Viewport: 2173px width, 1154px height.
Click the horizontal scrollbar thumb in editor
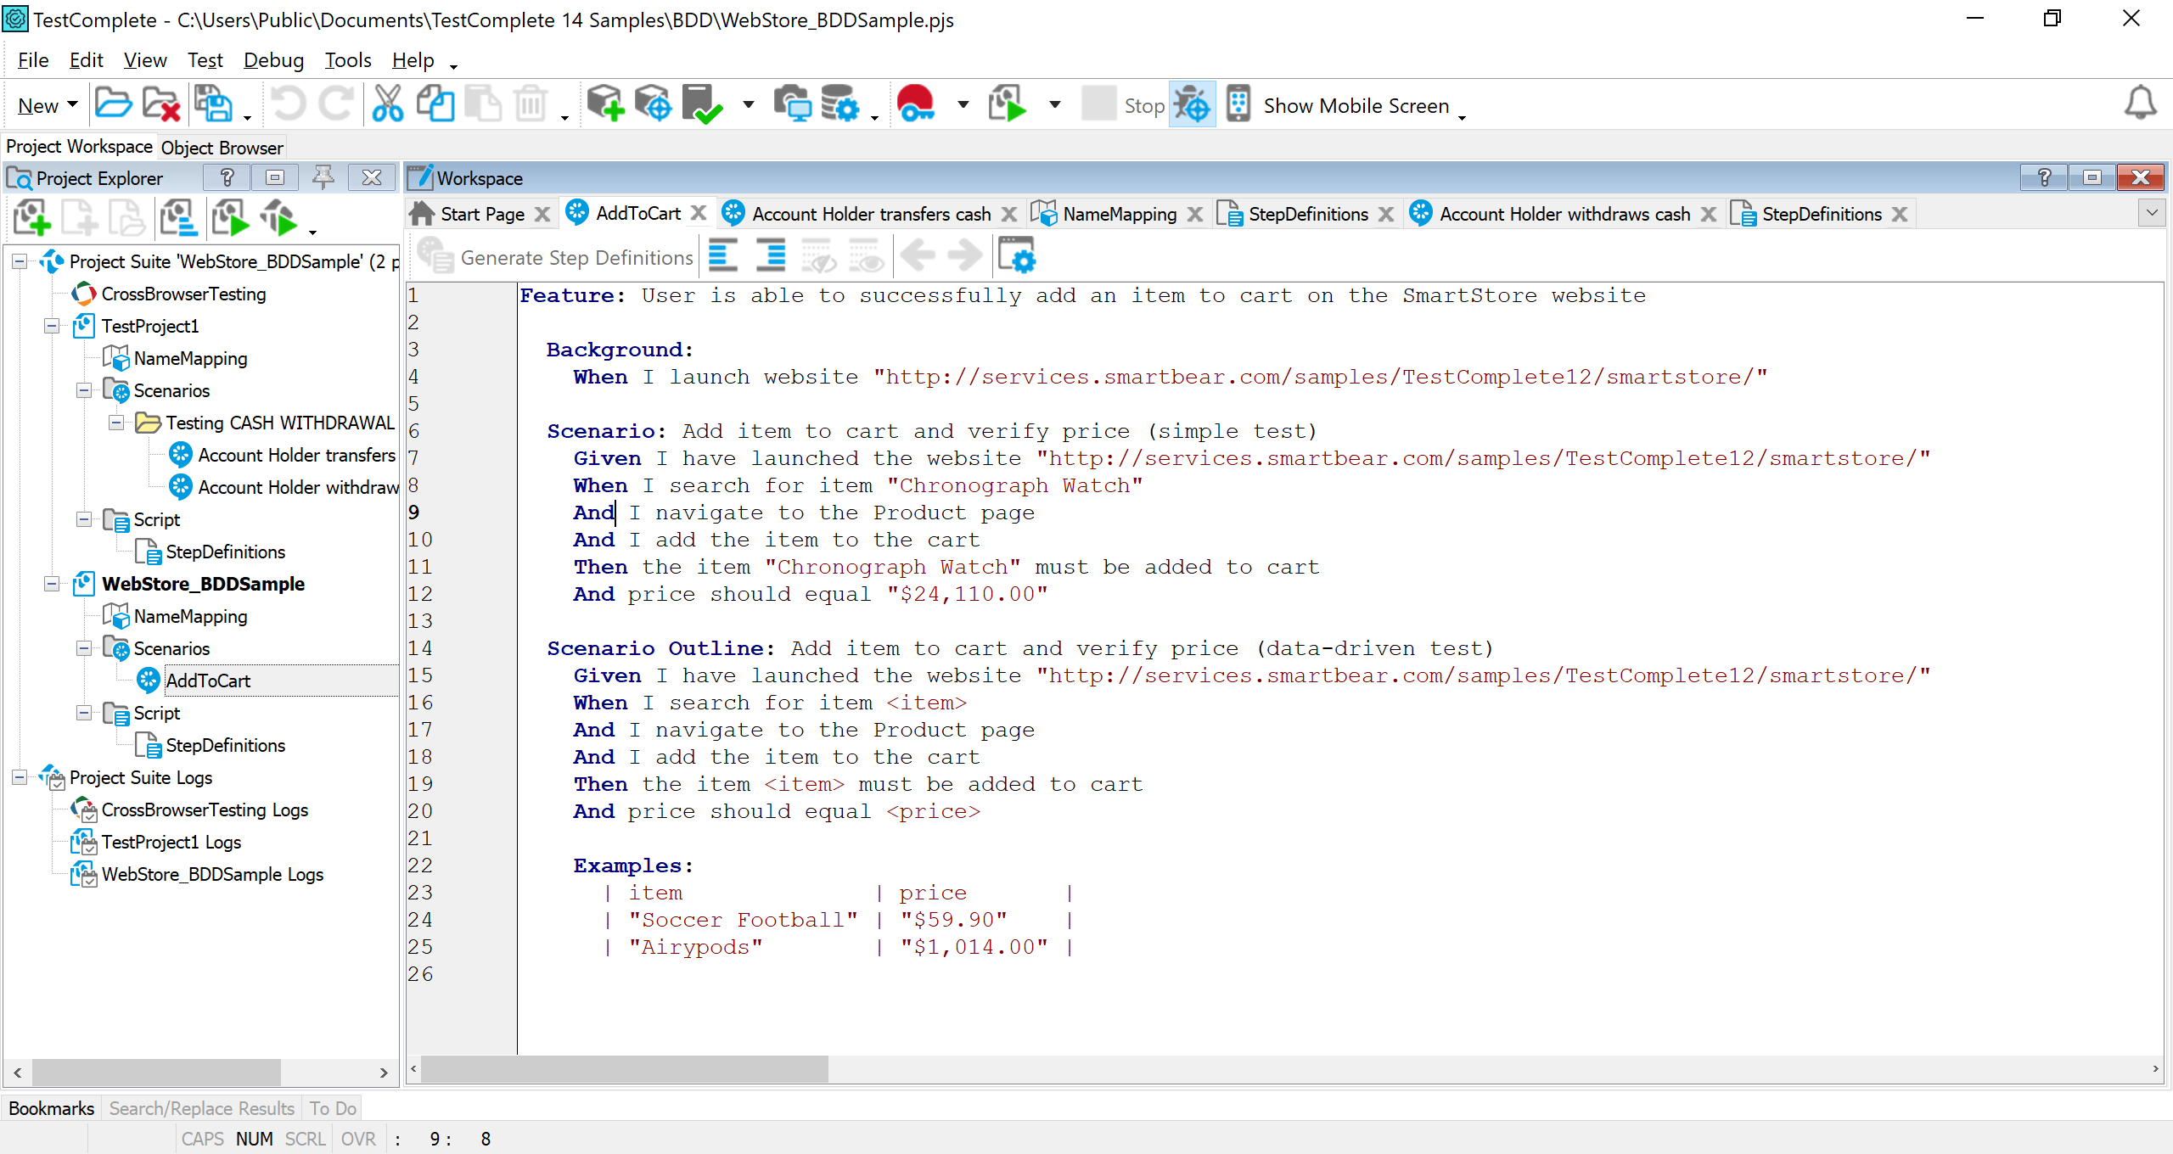pos(624,1069)
